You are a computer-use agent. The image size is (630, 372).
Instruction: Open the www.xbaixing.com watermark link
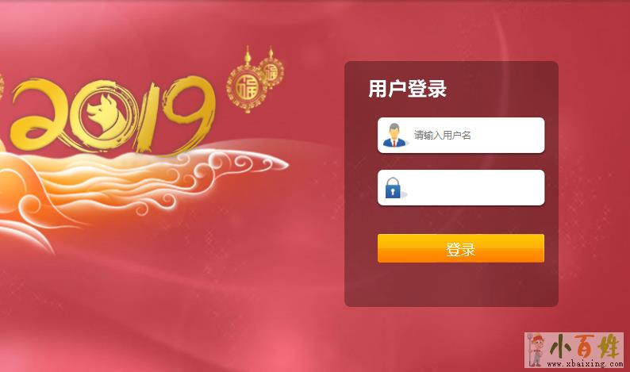click(x=585, y=364)
